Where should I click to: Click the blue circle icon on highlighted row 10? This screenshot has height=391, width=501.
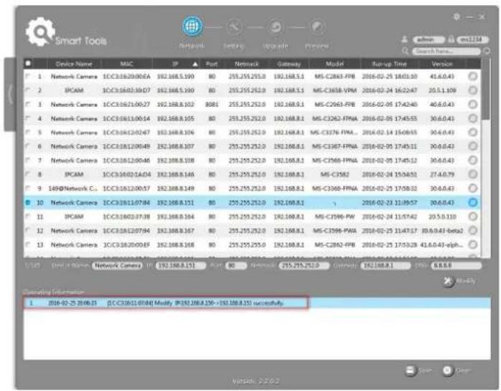pos(473,202)
